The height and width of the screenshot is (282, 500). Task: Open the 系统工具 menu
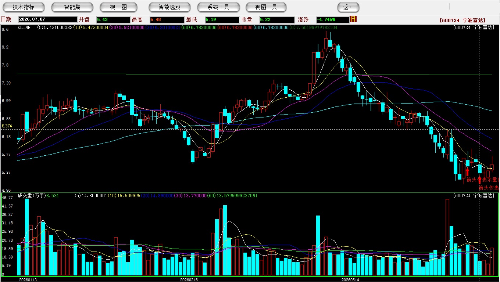click(x=218, y=7)
